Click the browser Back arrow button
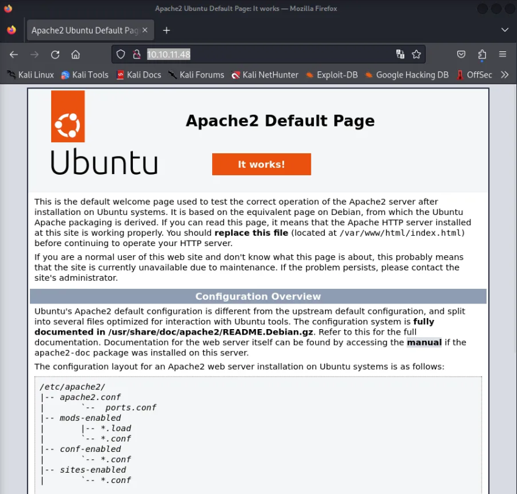The height and width of the screenshot is (494, 517). coord(13,54)
